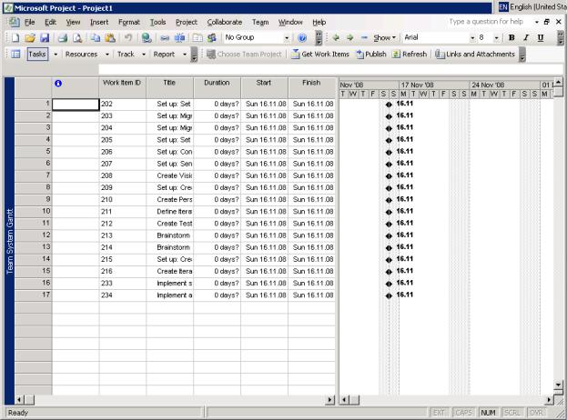The width and height of the screenshot is (567, 420).
Task: Open the Tools menu
Action: [157, 23]
